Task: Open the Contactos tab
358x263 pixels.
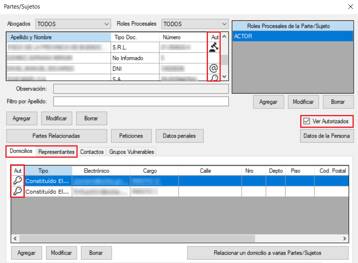Action: click(92, 152)
